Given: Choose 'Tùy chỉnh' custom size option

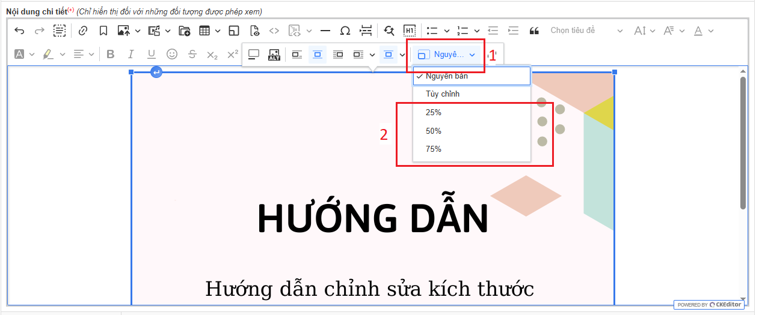Looking at the screenshot, I should click(443, 94).
